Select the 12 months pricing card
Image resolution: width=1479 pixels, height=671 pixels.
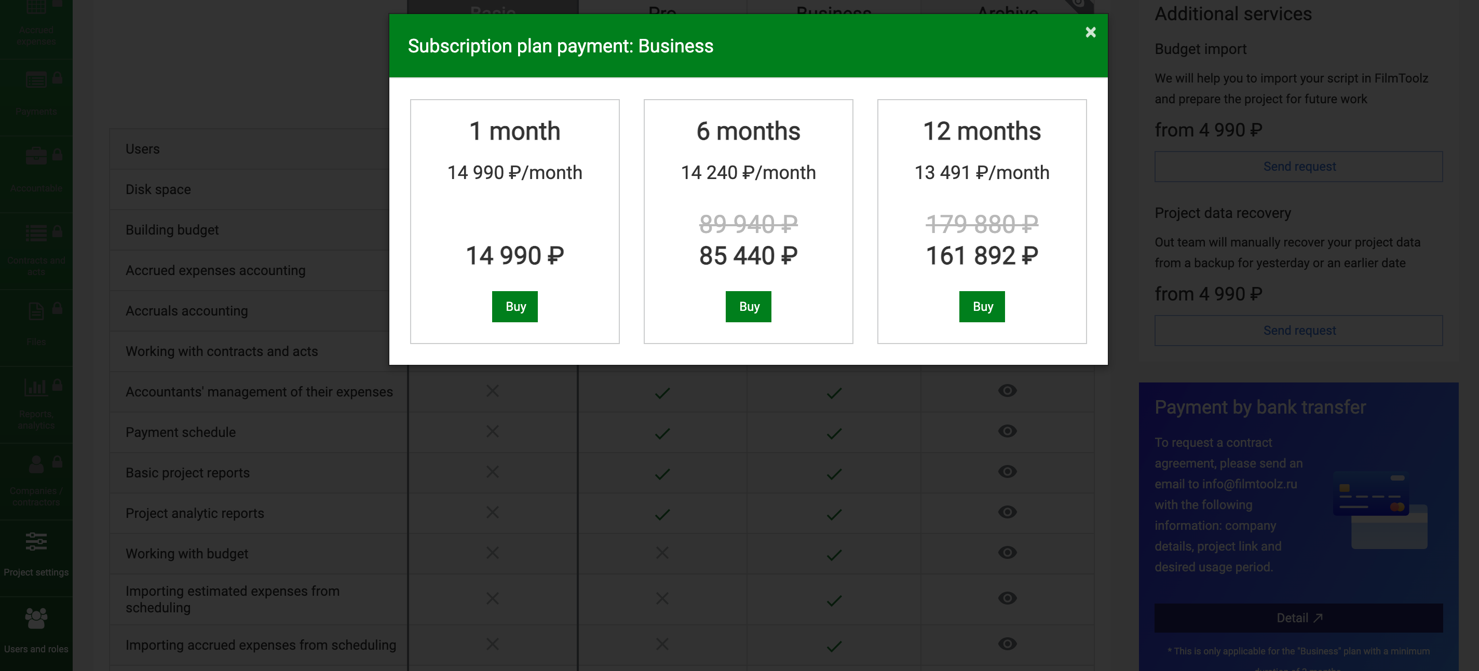982,222
